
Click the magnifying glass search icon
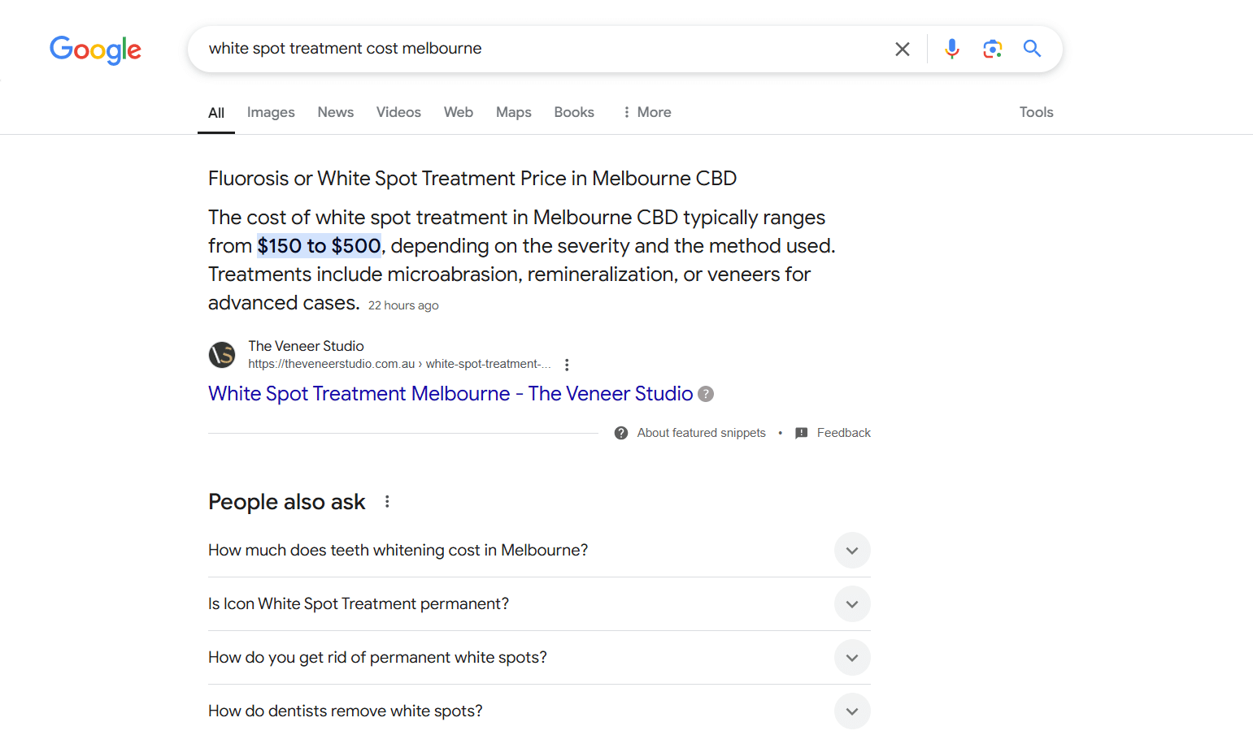1032,49
